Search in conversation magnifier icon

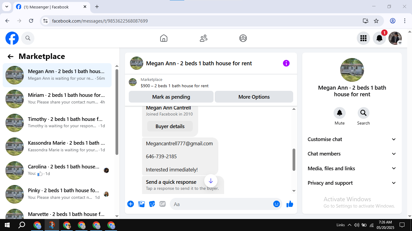coord(363,113)
